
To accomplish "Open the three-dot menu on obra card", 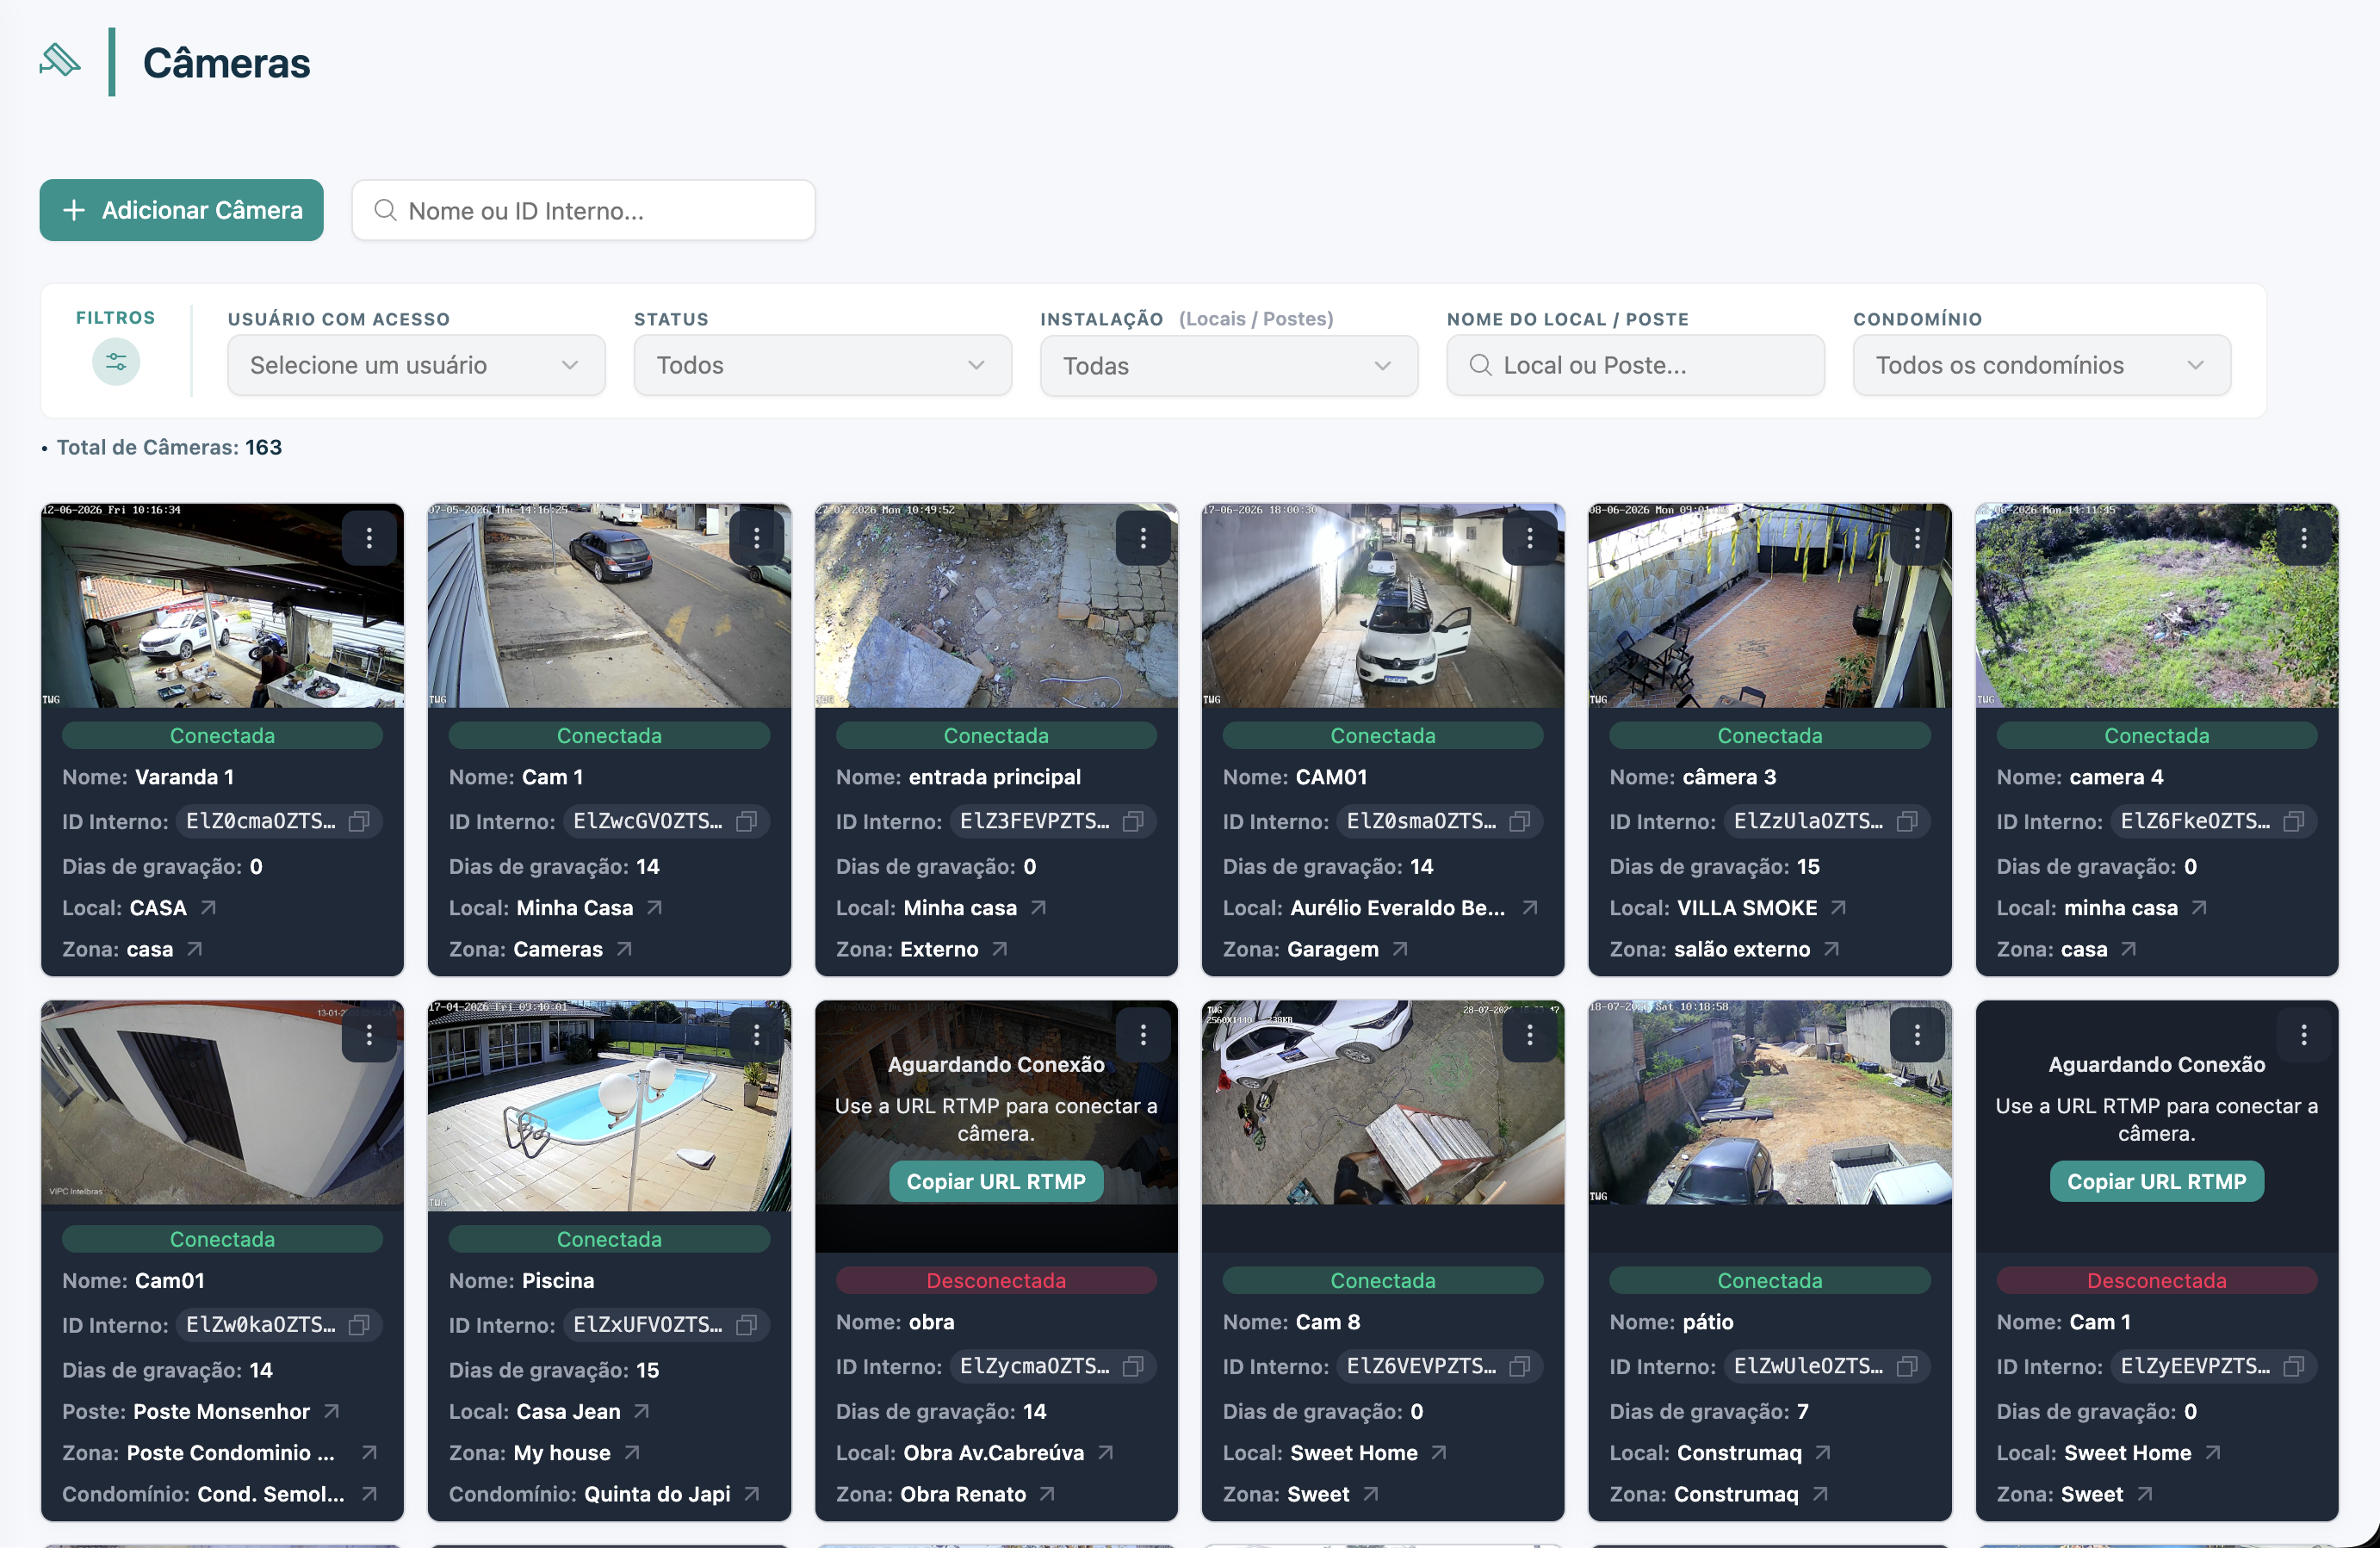I will click(x=1143, y=1035).
